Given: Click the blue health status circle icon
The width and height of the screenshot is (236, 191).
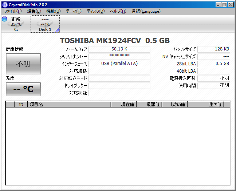Looking at the screenshot, I should pyautogui.click(x=4, y=19).
